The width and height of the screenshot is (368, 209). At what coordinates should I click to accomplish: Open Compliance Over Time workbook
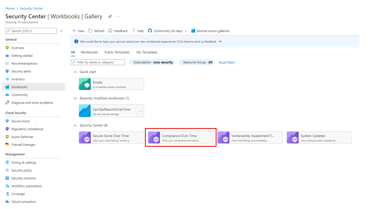point(181,137)
